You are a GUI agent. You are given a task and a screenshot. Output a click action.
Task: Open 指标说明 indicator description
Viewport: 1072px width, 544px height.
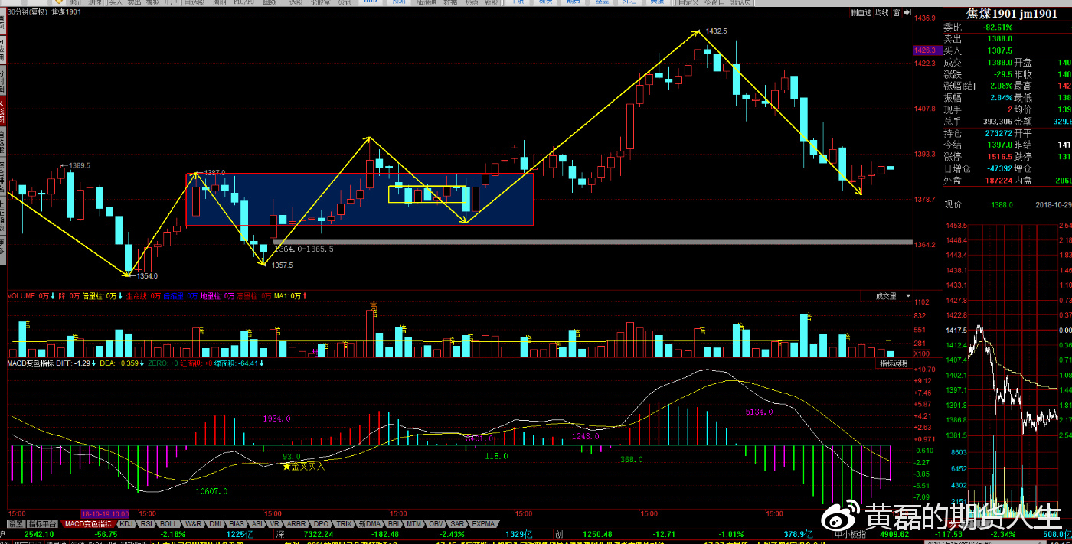[893, 363]
